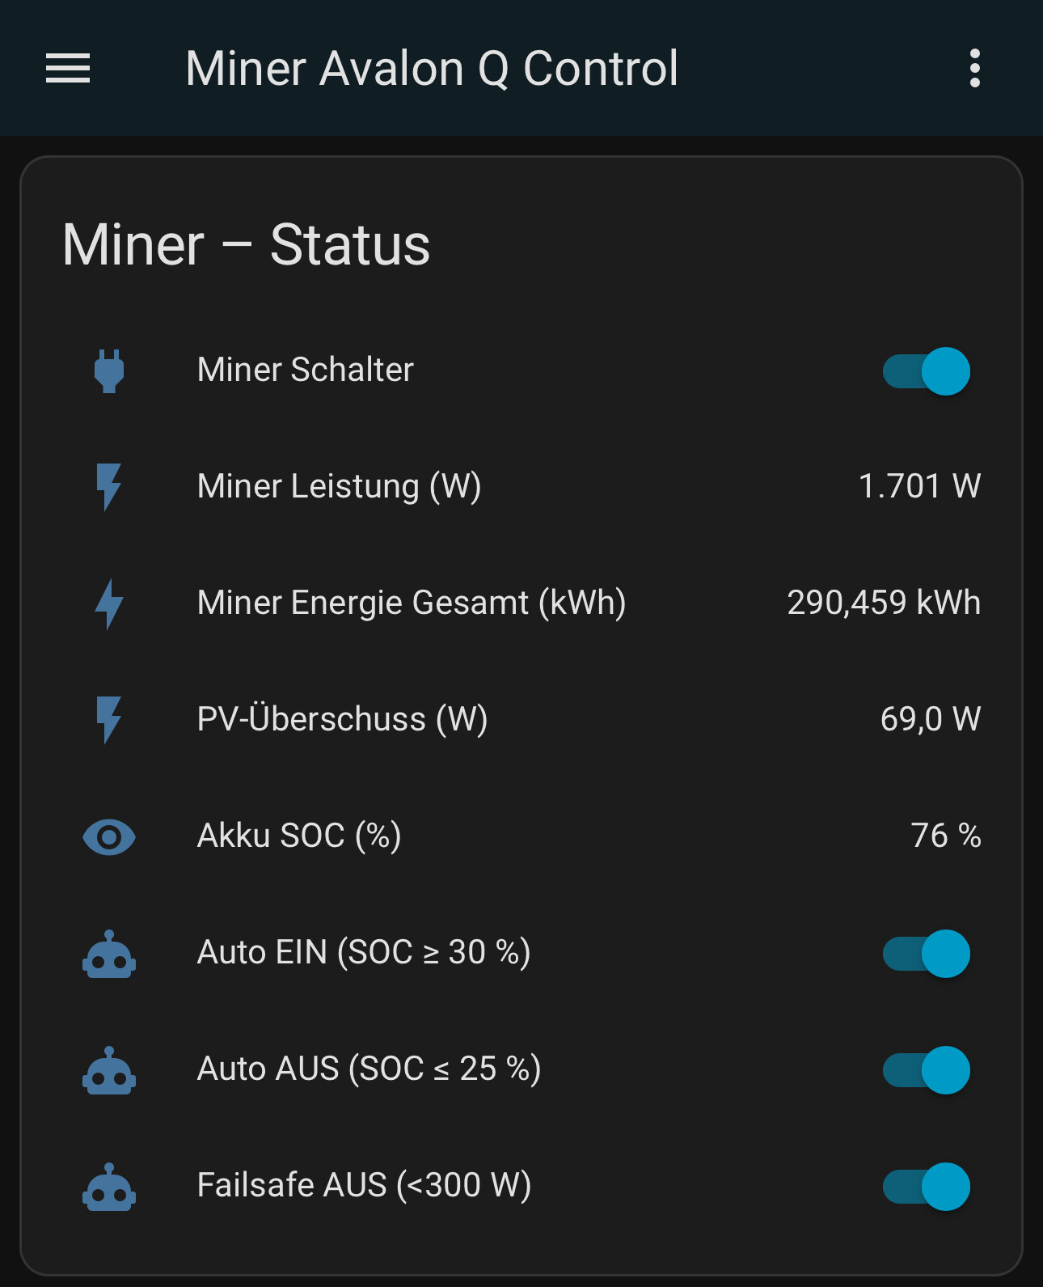Screen dimensions: 1043x1287
Task: Open the Akku SOC 76 % reading
Action: coord(945,836)
